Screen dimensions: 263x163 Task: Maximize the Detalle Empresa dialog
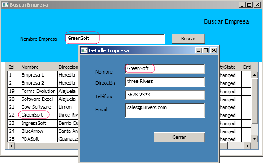[206, 50]
